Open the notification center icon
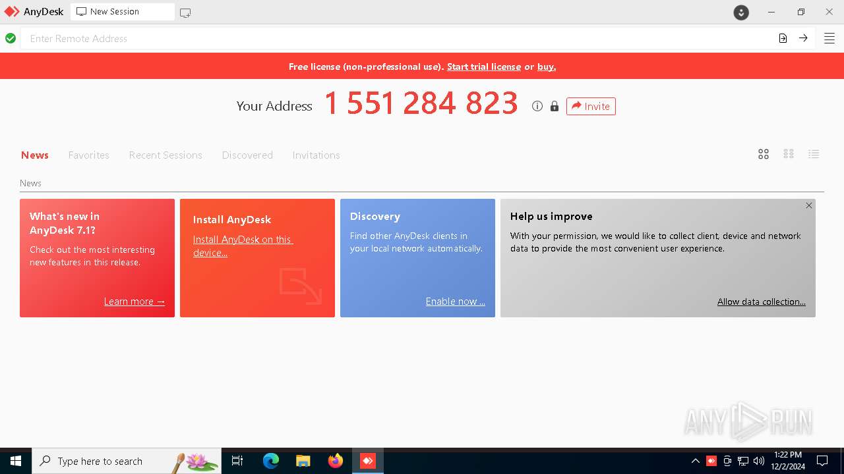This screenshot has height=474, width=844. tap(822, 461)
